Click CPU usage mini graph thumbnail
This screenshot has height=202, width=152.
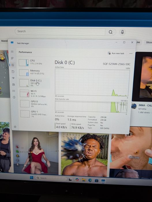[x=24, y=63]
